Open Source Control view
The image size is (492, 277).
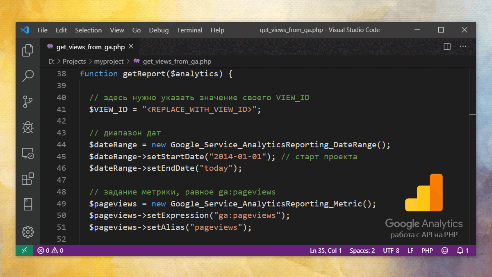(28, 101)
